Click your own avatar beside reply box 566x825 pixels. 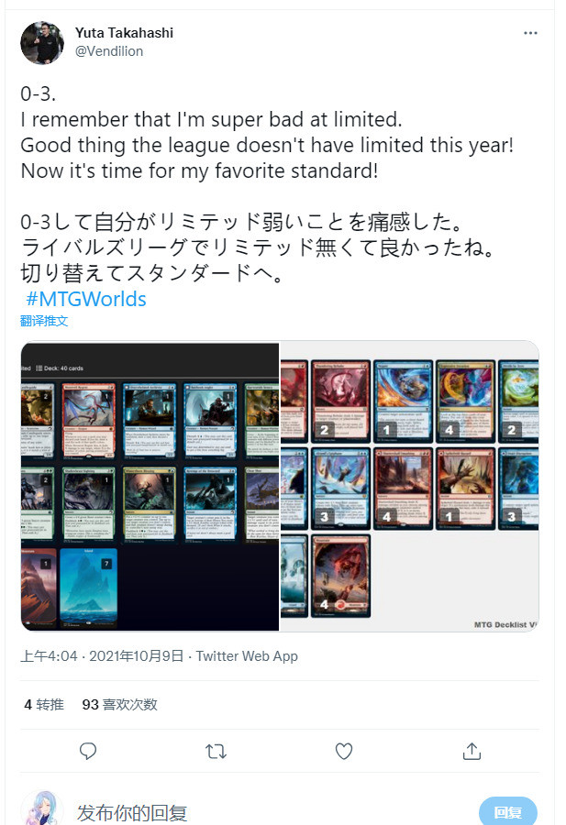[x=42, y=808]
